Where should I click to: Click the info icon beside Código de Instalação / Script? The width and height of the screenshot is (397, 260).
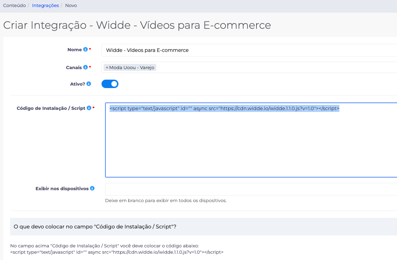89,108
